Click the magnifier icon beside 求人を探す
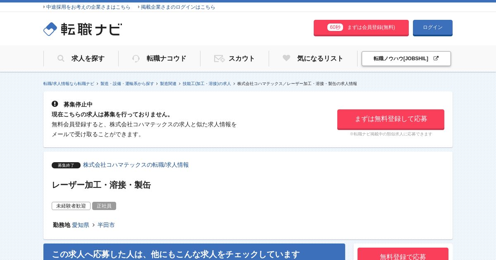The width and height of the screenshot is (496, 260). [x=61, y=59]
